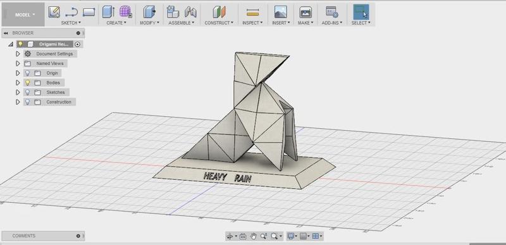Expand the Origin folder
506x245 pixels.
click(18, 73)
